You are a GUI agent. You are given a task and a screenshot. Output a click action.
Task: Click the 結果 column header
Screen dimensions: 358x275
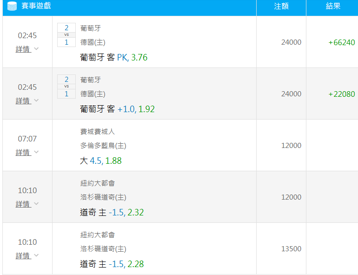[333, 6]
